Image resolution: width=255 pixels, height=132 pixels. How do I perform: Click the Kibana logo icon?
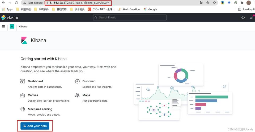pyautogui.click(x=24, y=40)
